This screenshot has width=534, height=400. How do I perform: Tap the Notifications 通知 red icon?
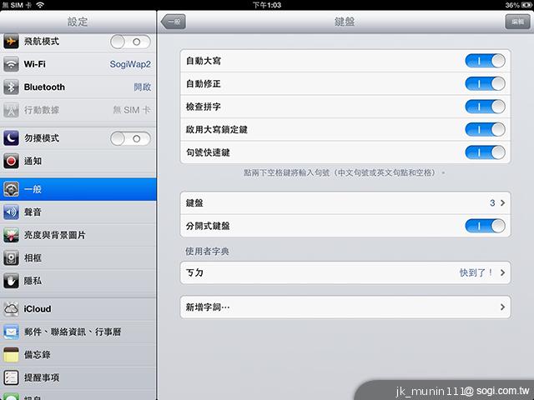pyautogui.click(x=11, y=161)
